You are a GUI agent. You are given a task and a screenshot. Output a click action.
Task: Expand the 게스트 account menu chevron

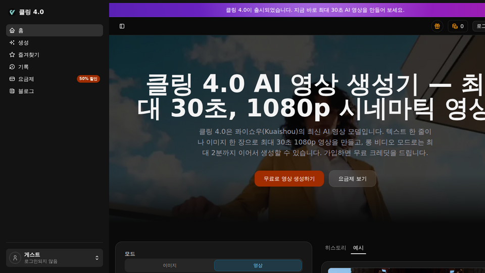(97, 258)
